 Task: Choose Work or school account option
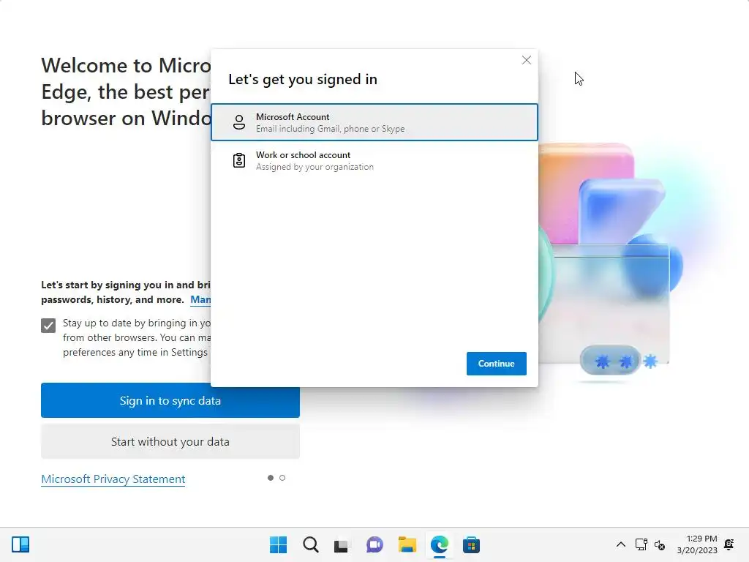coord(374,160)
